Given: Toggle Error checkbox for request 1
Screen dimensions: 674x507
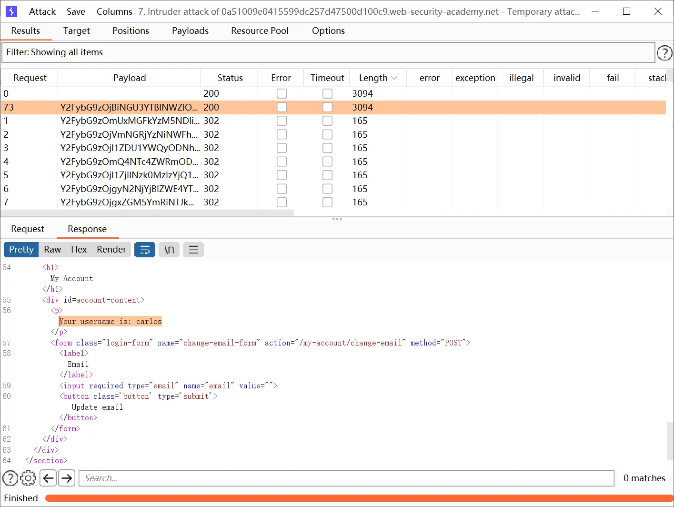Looking at the screenshot, I should pos(282,121).
